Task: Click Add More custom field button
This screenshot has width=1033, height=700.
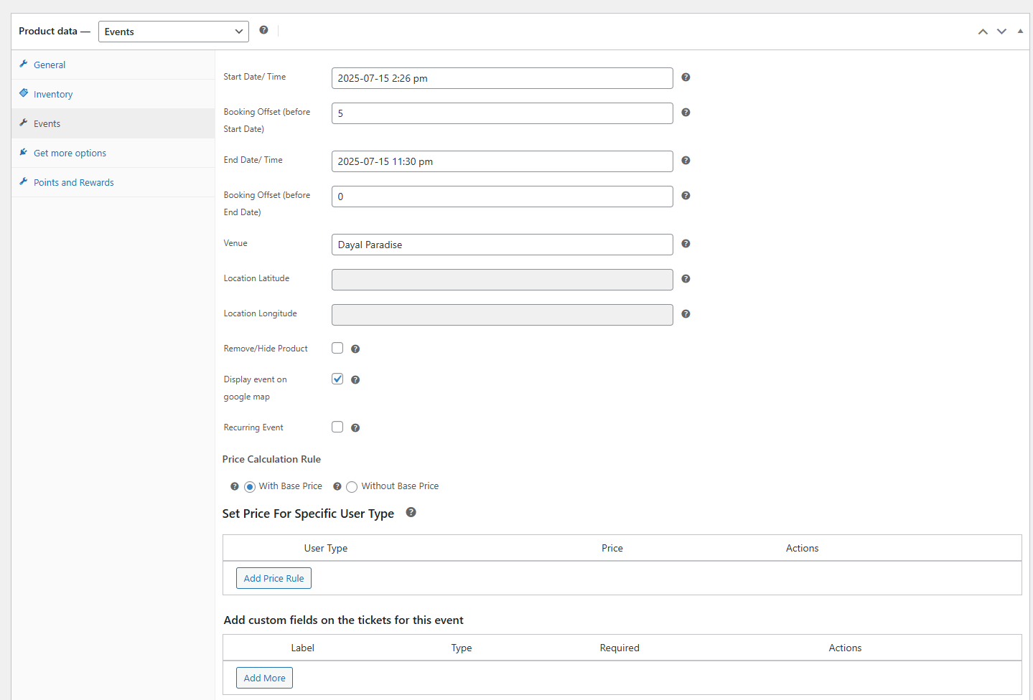Action: (x=264, y=678)
